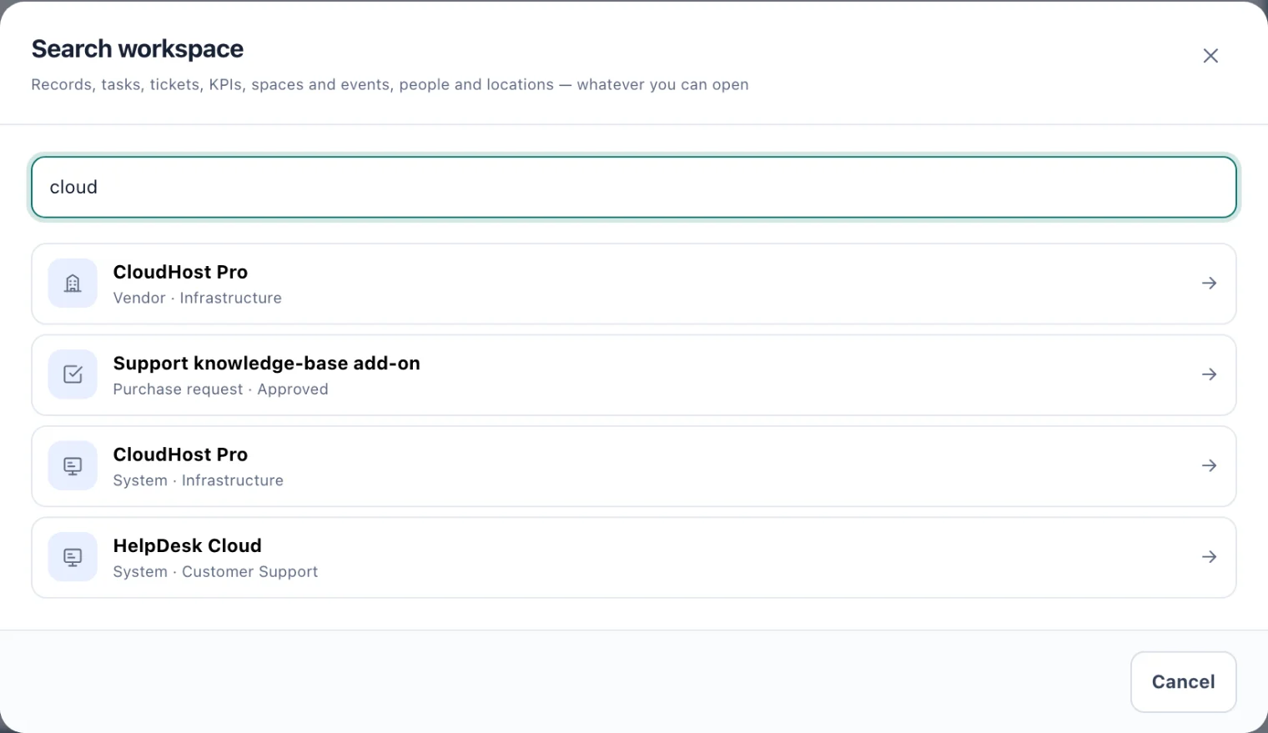Screen dimensions: 1268x733
Task: Click the "System · Customer Support" subtitle
Action: coord(216,572)
